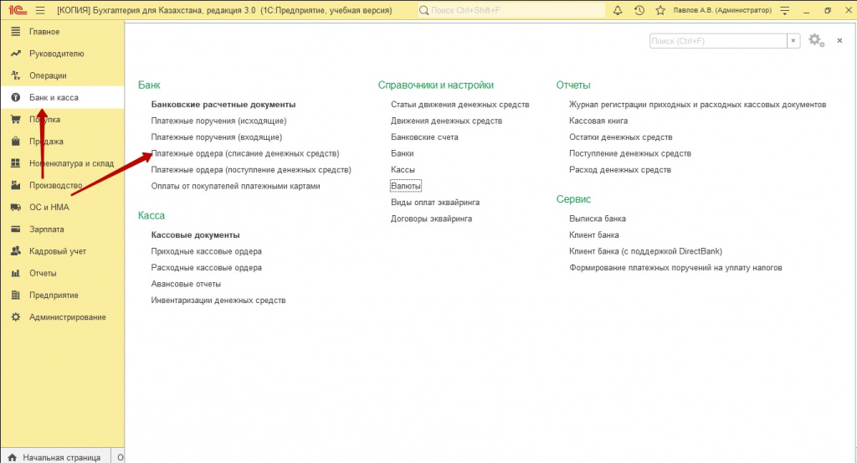Screen dimensions: 857x463
Task: Click the home icon on Начальная страница tab
Action: point(12,457)
